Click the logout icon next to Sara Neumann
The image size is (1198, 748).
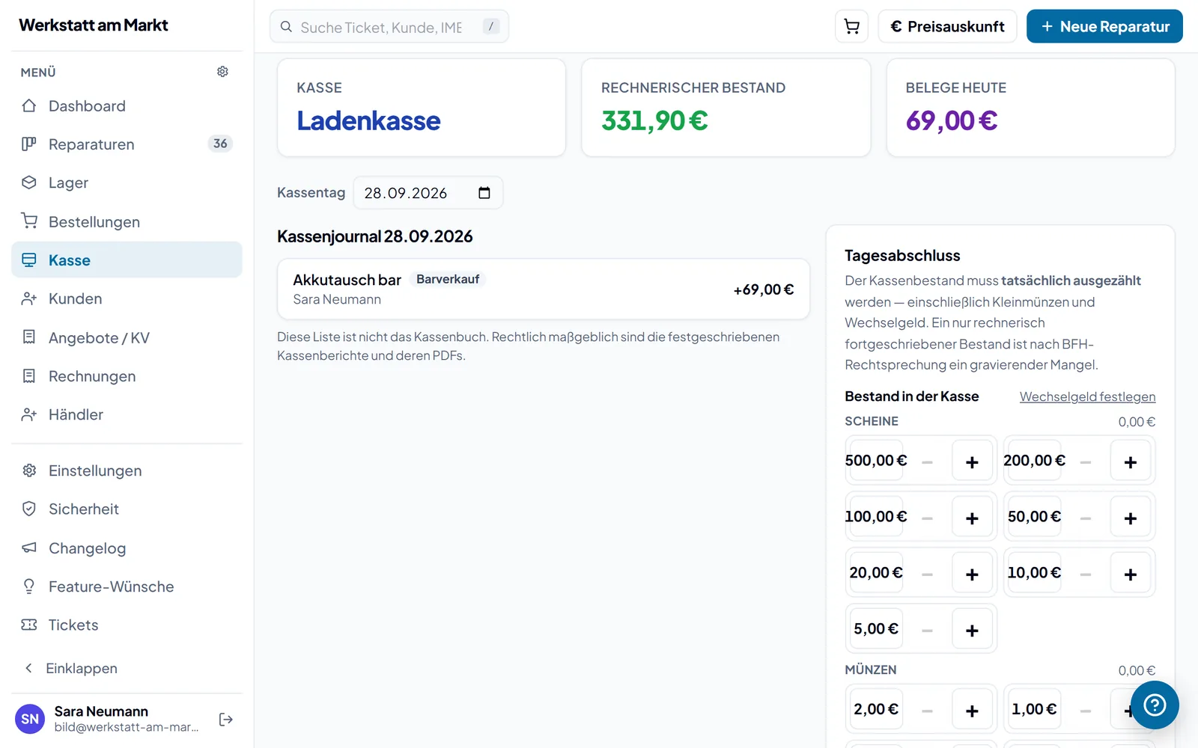[x=226, y=720]
